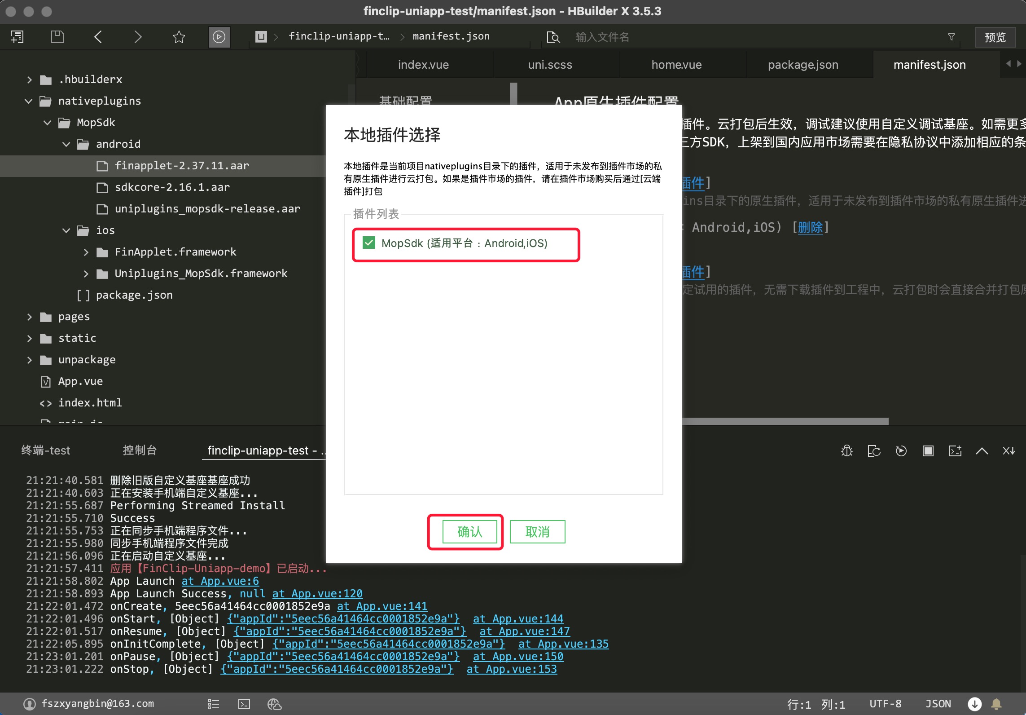Click the new file toolbar icon
This screenshot has width=1026, height=715.
click(18, 37)
